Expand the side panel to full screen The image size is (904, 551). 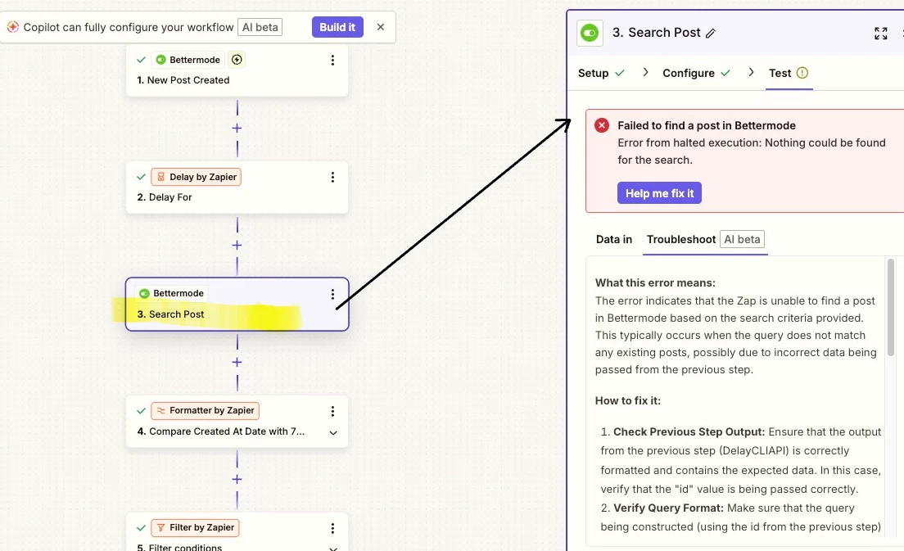[880, 34]
